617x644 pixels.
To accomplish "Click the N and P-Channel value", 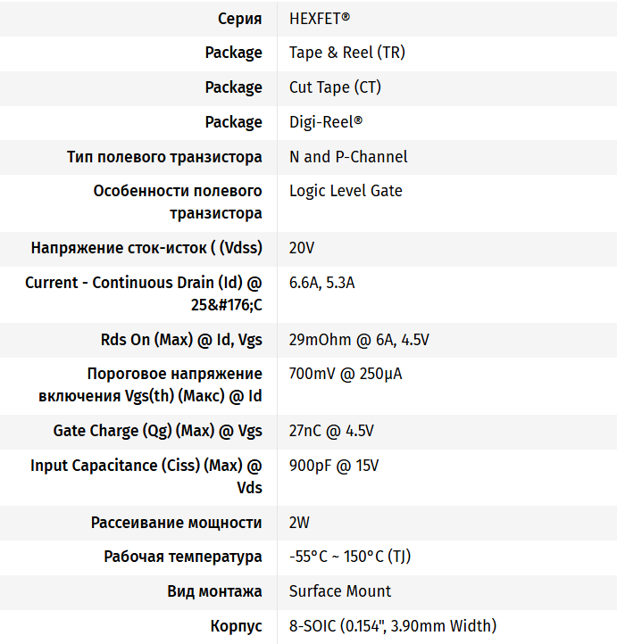I will point(348,157).
